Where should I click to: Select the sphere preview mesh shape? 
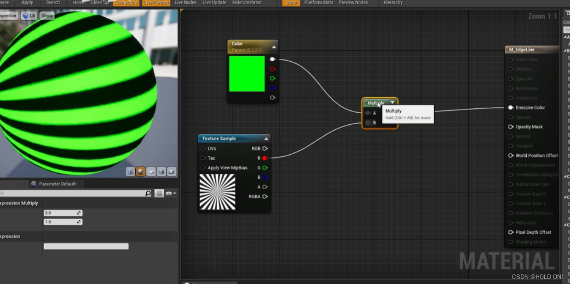click(141, 171)
